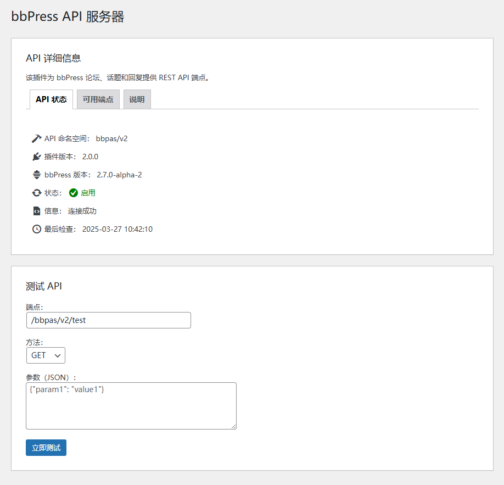This screenshot has width=504, height=485.
Task: Open the 说明 tab
Action: click(x=137, y=99)
